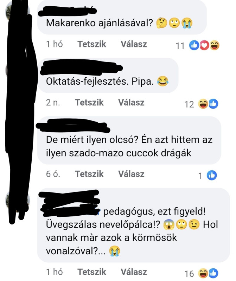
Task: Click the 6 ó. timestamp
Action: click(53, 174)
